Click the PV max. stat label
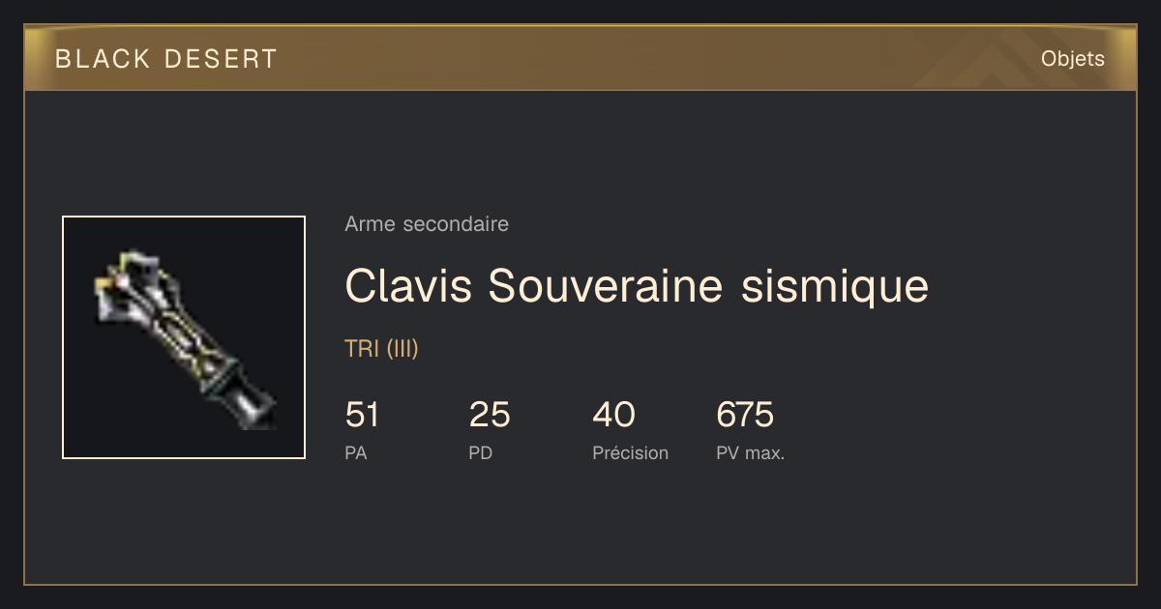The image size is (1161, 609). 751,453
